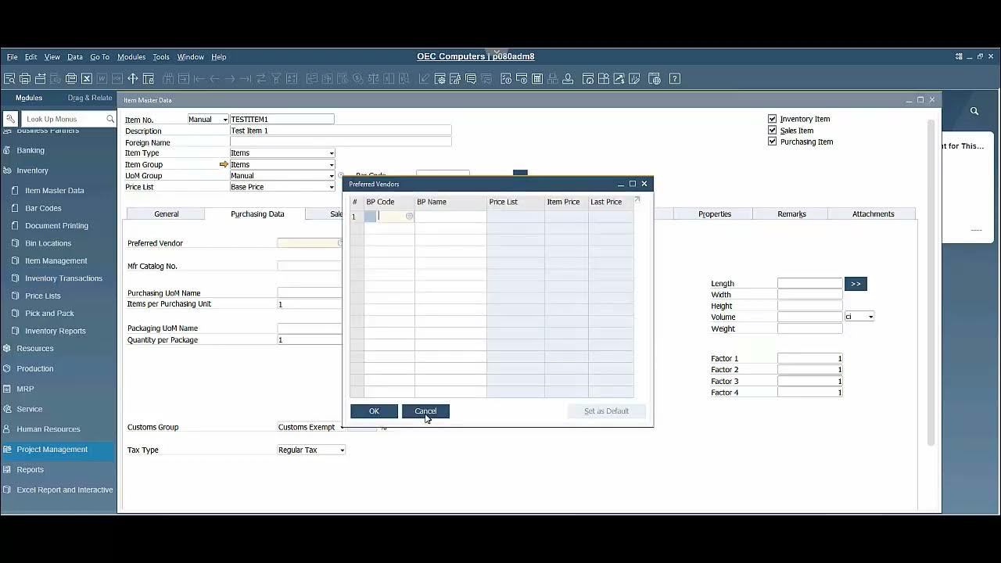Collapse the Inventory module in sidebar

tap(32, 170)
